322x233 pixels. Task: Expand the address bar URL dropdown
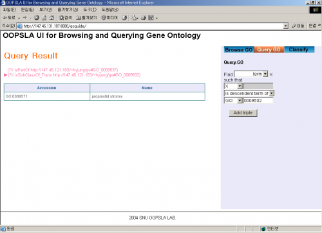pyautogui.click(x=286, y=26)
